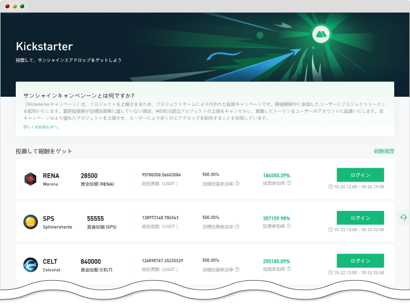Click the SPS Splintershards token logo

point(30,222)
